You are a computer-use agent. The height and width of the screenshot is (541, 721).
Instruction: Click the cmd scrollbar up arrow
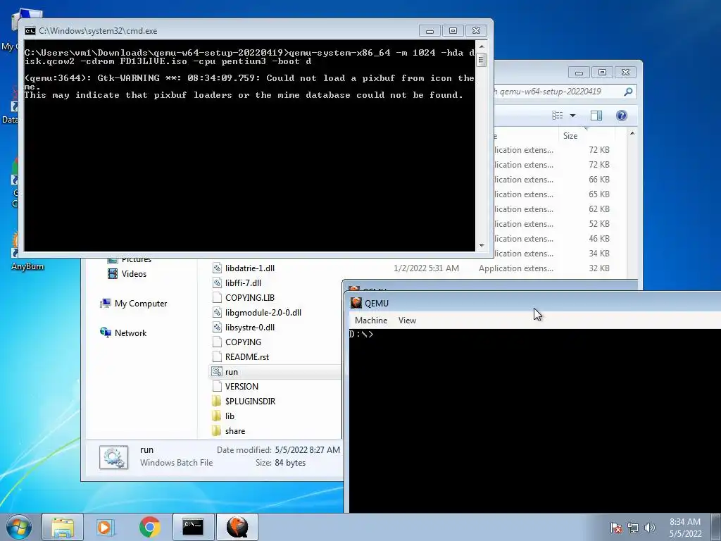[x=482, y=46]
